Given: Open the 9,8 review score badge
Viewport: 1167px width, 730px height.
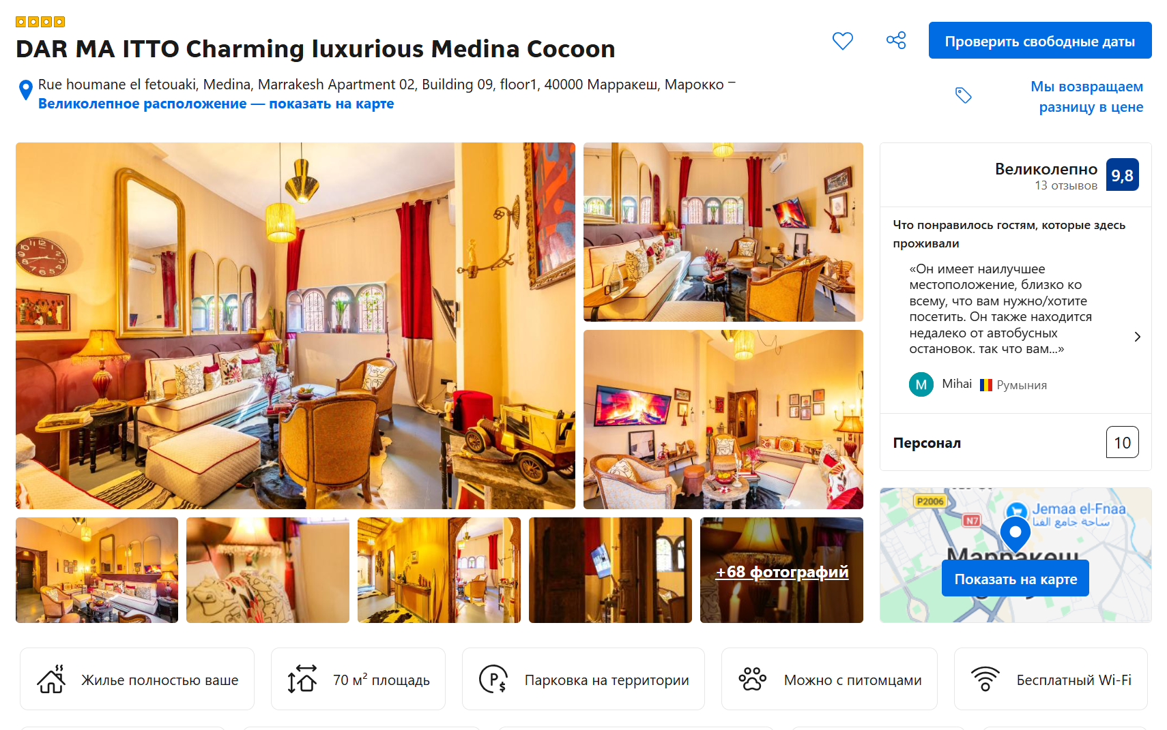Looking at the screenshot, I should pos(1122,175).
